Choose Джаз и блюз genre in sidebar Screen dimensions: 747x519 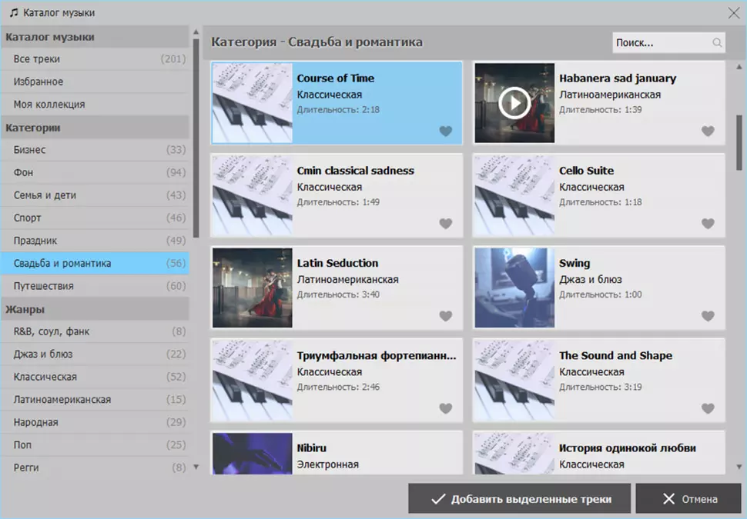click(95, 354)
